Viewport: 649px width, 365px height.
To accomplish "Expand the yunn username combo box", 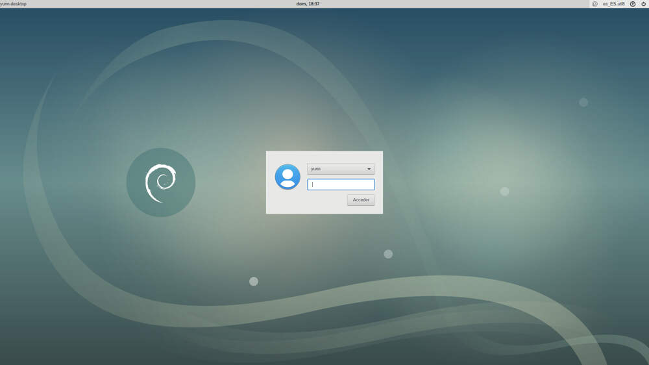I will pos(340,169).
